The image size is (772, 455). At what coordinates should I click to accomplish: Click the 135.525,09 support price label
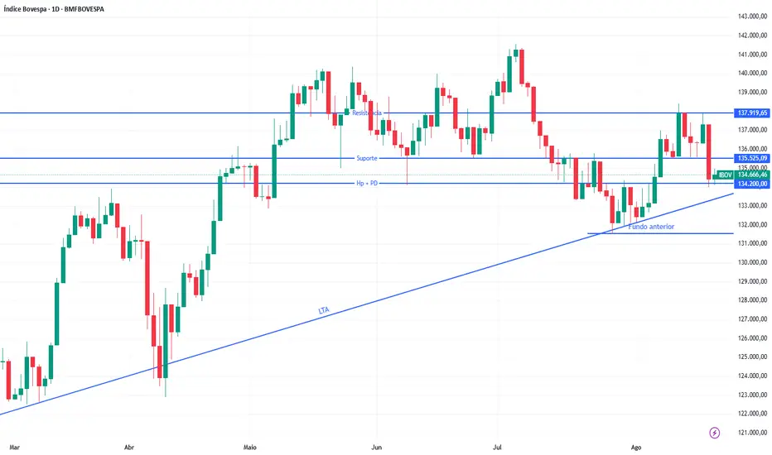[x=752, y=158]
